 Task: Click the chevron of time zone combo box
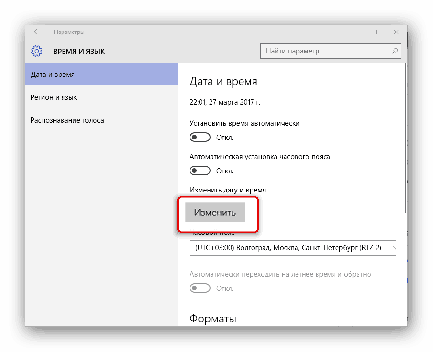point(393,248)
